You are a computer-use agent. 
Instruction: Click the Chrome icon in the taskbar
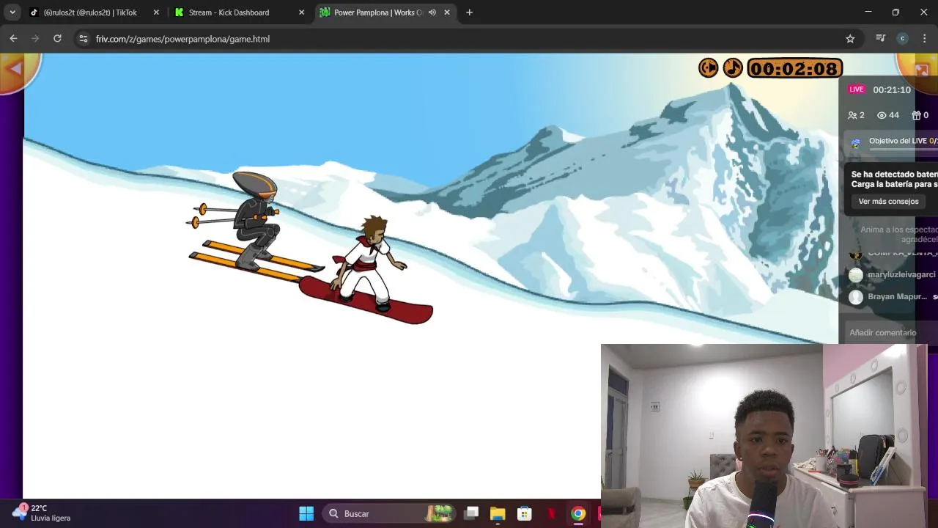click(x=578, y=513)
